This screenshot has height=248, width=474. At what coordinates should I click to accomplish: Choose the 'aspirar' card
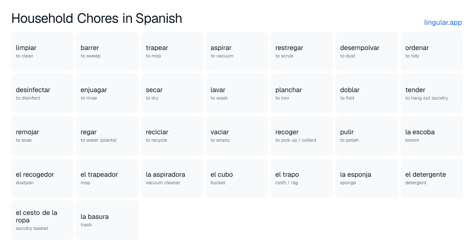pyautogui.click(x=237, y=52)
